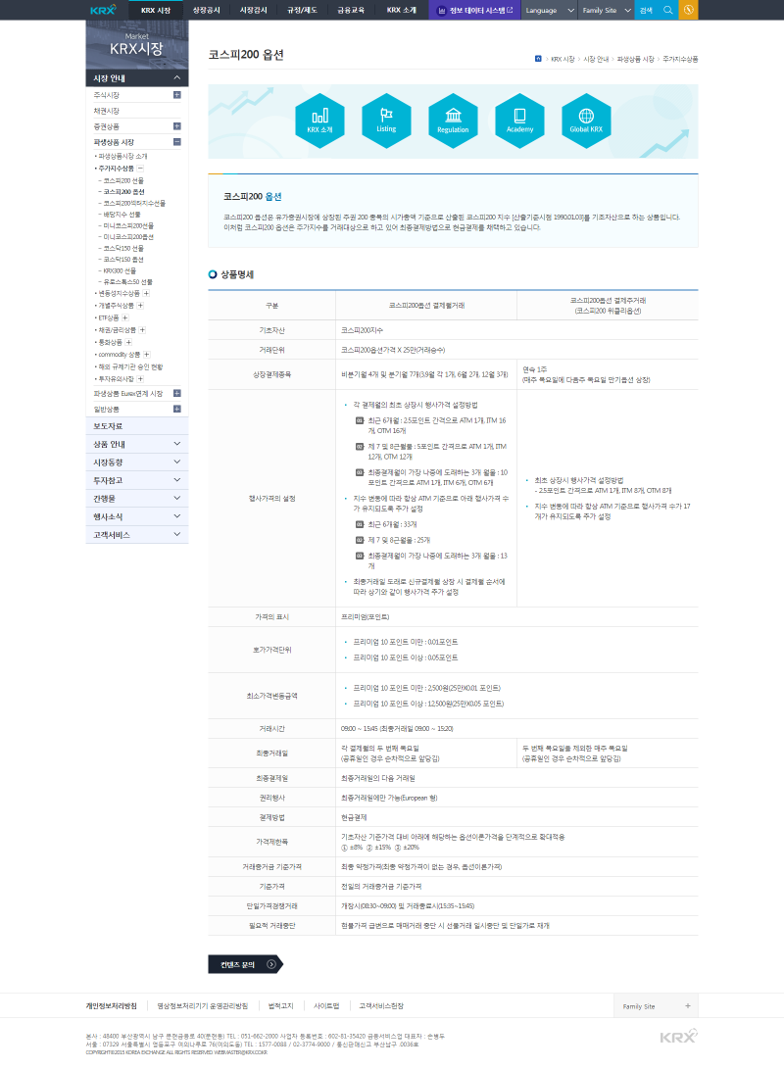Select 시장감시 in top navigation
Viewport: 784px width, 1070px height.
254,10
